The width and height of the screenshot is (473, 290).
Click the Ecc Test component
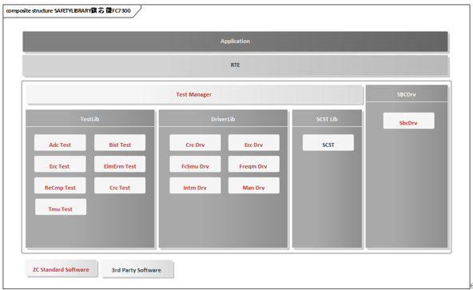pyautogui.click(x=60, y=164)
